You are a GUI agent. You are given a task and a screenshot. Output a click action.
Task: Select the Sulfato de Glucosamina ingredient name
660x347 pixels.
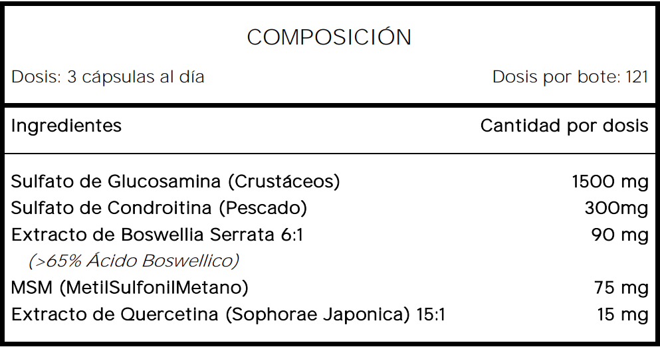pos(117,181)
